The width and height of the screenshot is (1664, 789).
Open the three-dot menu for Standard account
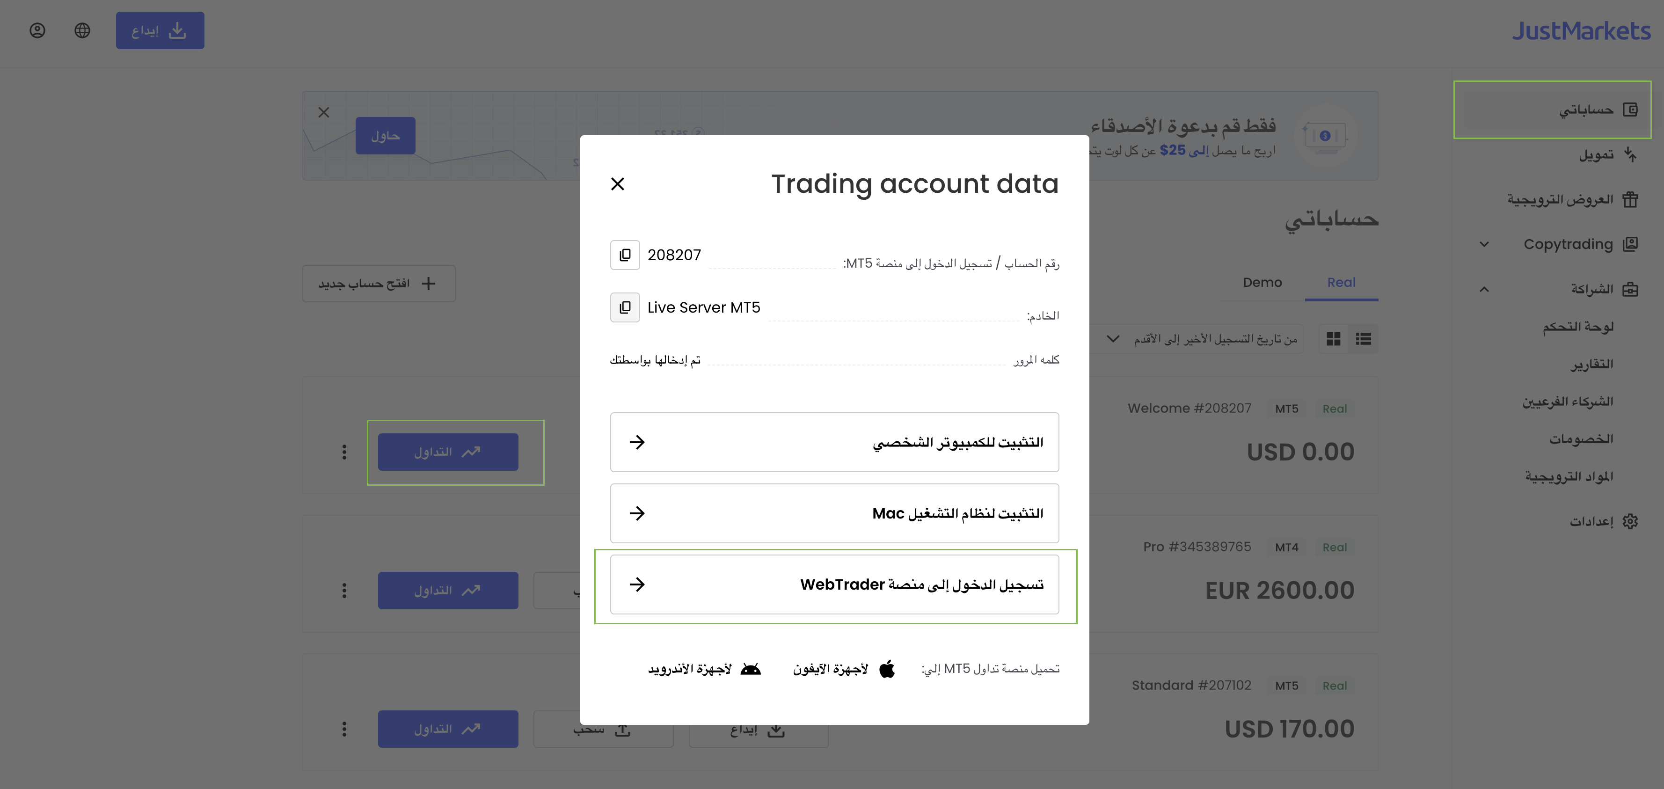click(x=344, y=729)
